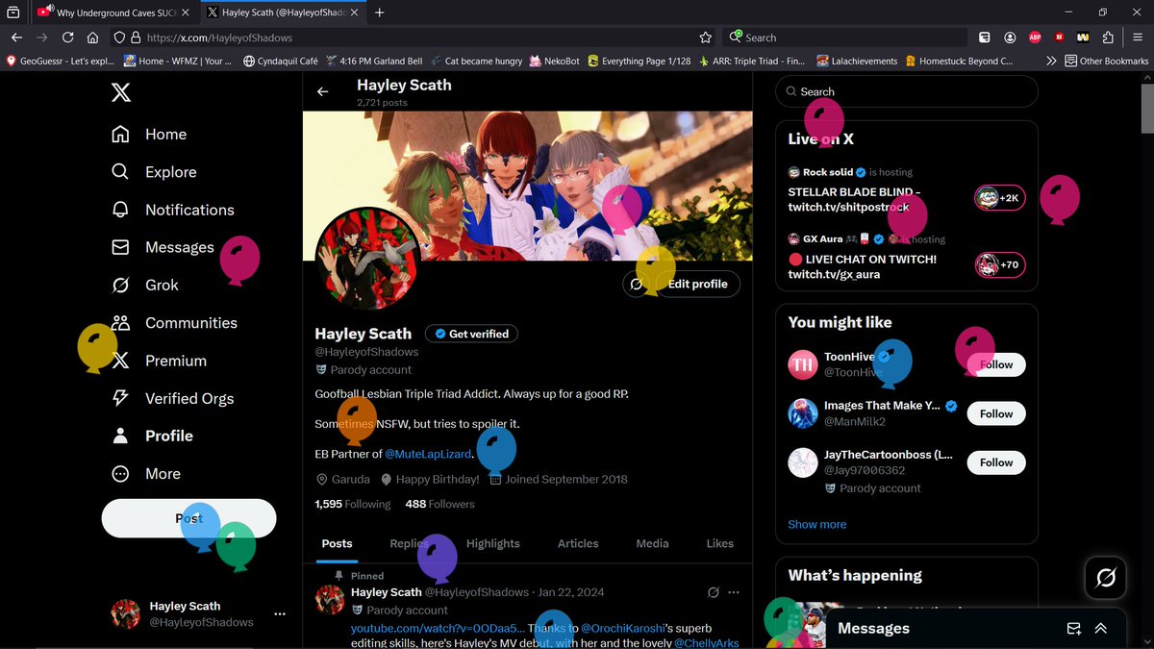Join the STELLAR BLADE live stream by Rock solid

point(854,199)
